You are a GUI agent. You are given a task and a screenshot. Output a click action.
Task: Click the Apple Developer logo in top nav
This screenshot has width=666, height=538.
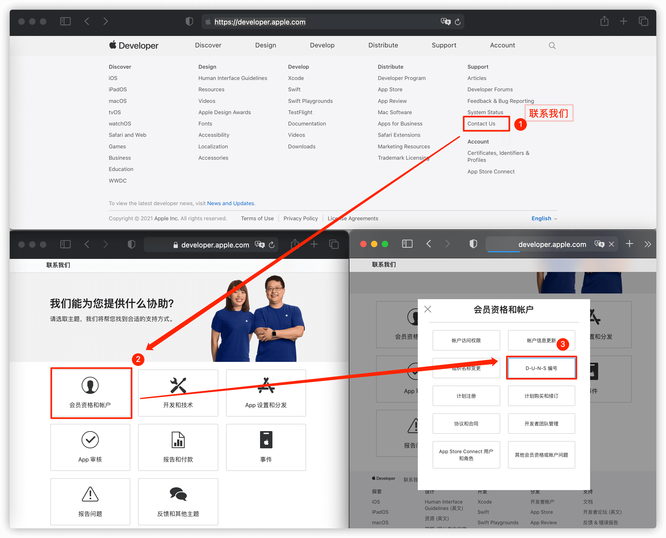[134, 45]
